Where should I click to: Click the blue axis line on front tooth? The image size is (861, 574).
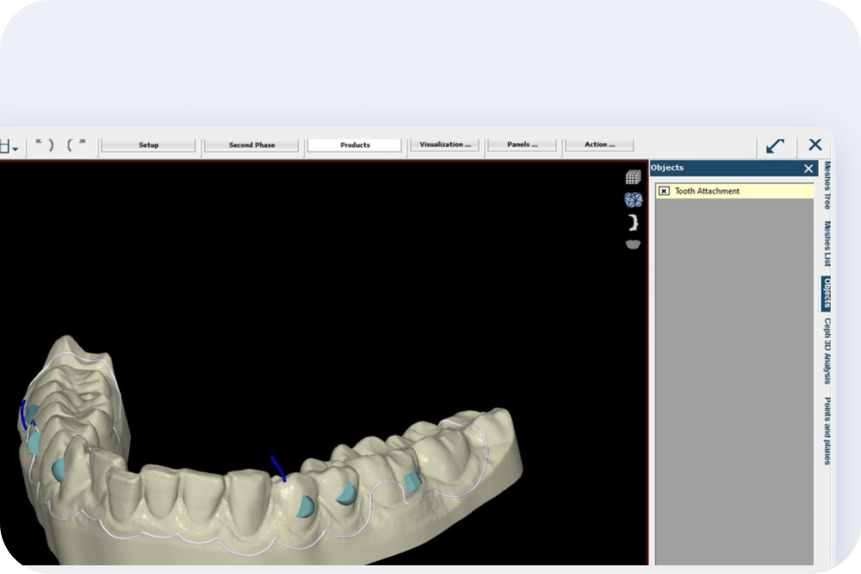click(278, 469)
